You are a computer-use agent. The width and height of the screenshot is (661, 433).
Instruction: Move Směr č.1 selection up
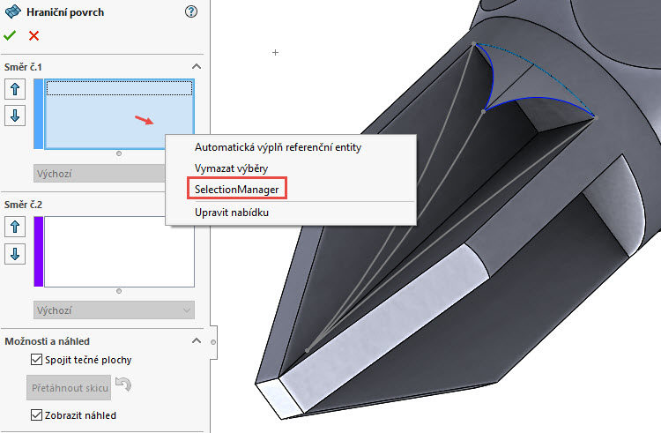(15, 89)
